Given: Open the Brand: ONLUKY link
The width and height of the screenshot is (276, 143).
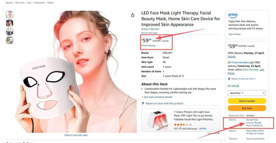Looking at the screenshot, I should click(x=150, y=29).
